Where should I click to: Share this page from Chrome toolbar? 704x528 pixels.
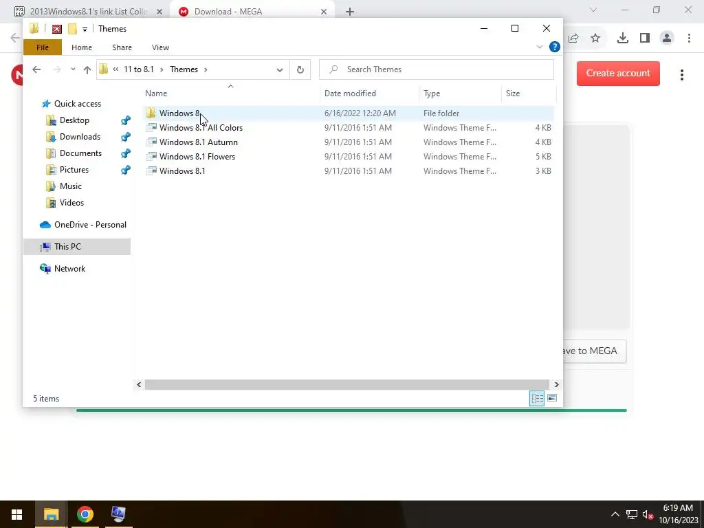573,38
